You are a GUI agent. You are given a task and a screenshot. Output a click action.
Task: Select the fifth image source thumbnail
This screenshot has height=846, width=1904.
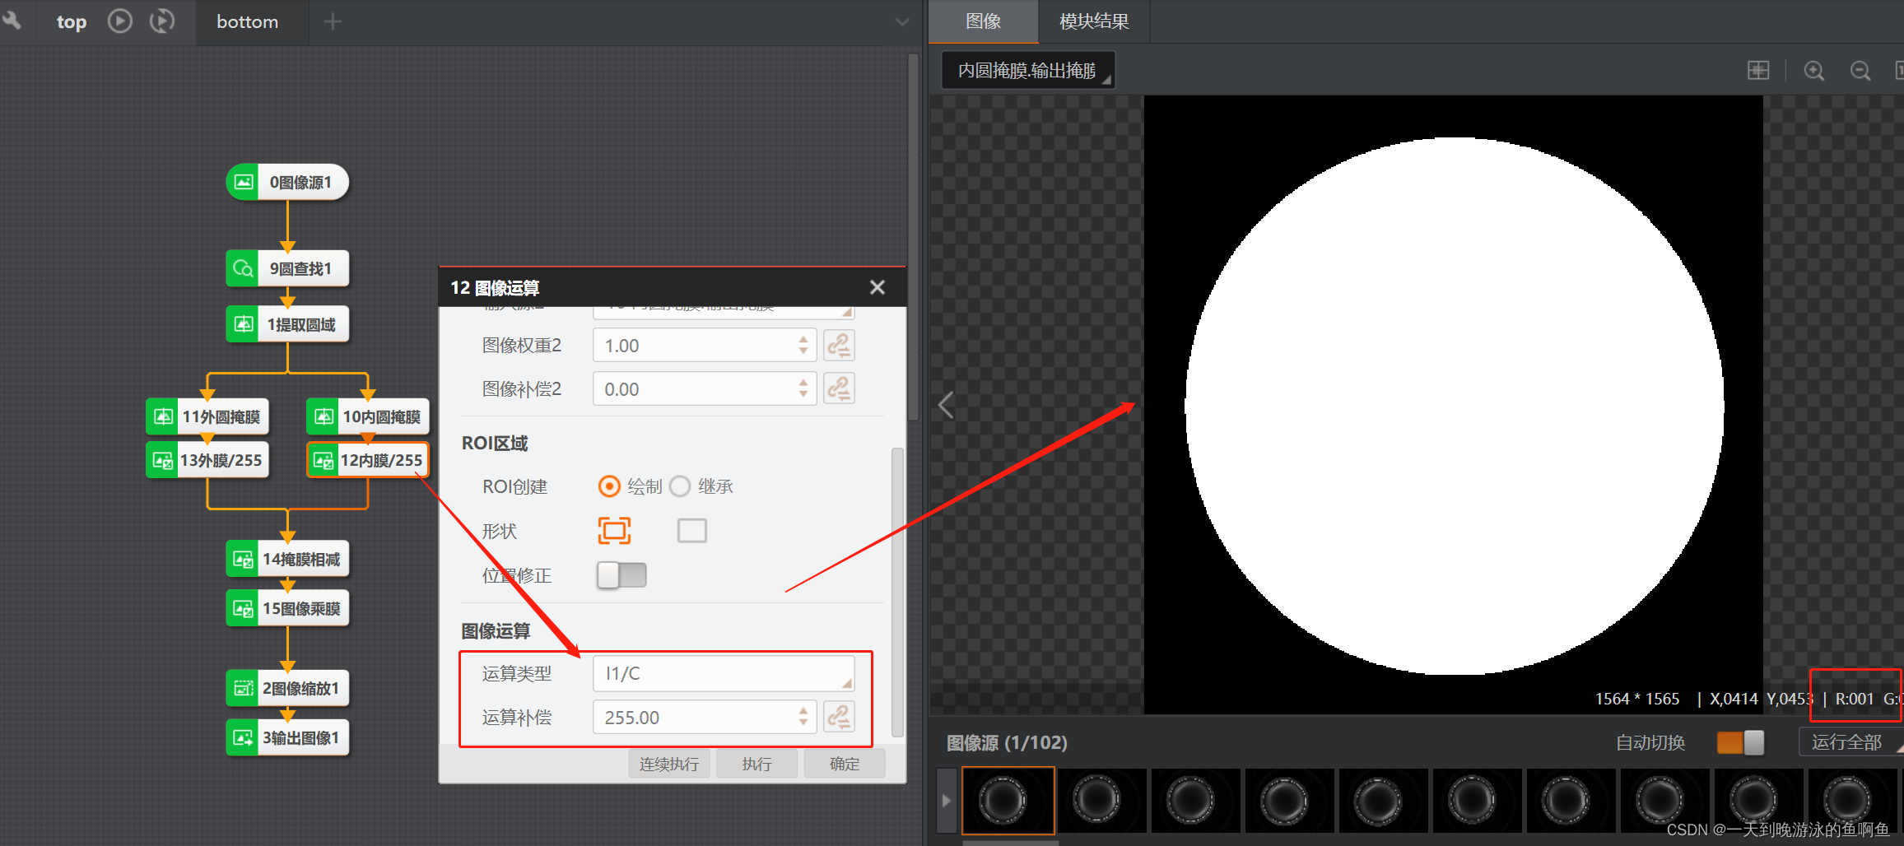point(1383,800)
